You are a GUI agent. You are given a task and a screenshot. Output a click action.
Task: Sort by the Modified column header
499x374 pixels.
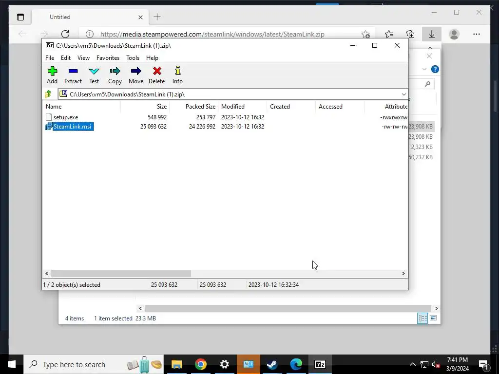click(242, 107)
